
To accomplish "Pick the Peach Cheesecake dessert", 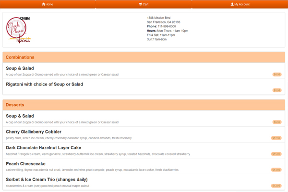I will coord(25,164).
